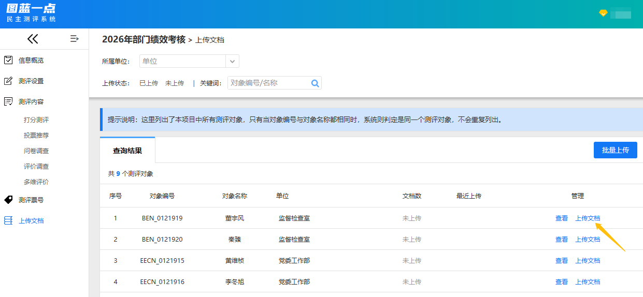This screenshot has height=297, width=643.
Task: Click the 测评票号 tag icon
Action: [8, 200]
